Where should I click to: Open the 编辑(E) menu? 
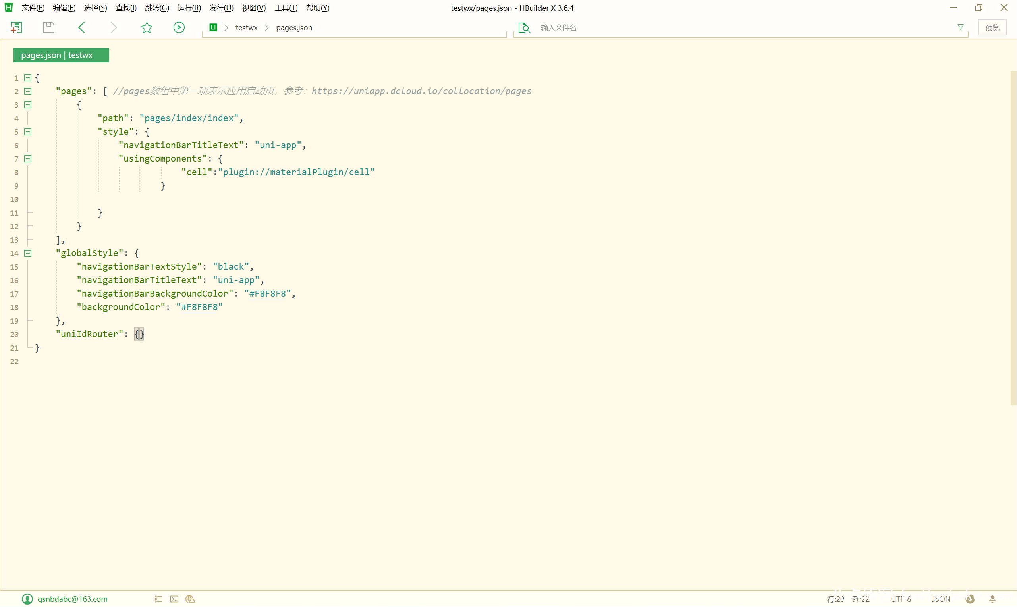[64, 8]
